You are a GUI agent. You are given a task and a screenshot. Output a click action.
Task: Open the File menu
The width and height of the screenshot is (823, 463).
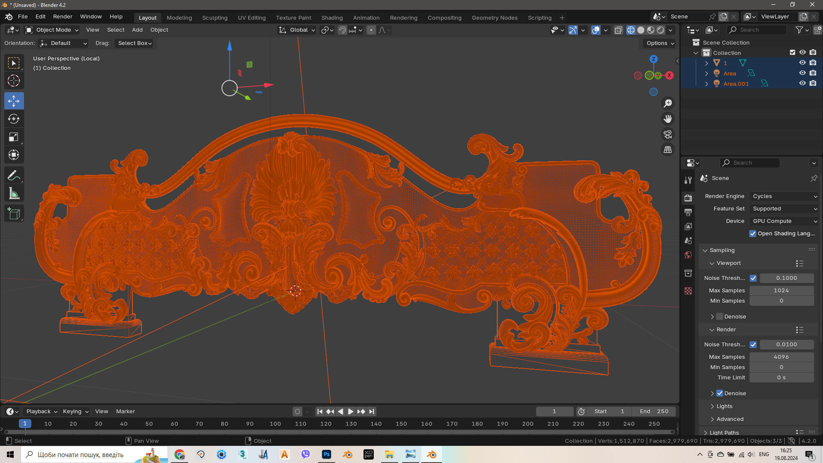pyautogui.click(x=23, y=17)
